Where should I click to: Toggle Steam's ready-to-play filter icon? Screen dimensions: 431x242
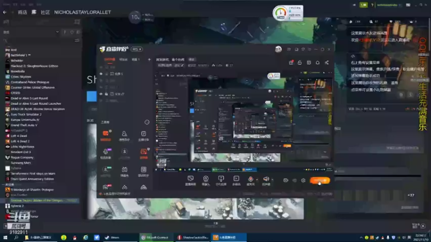tap(78, 32)
